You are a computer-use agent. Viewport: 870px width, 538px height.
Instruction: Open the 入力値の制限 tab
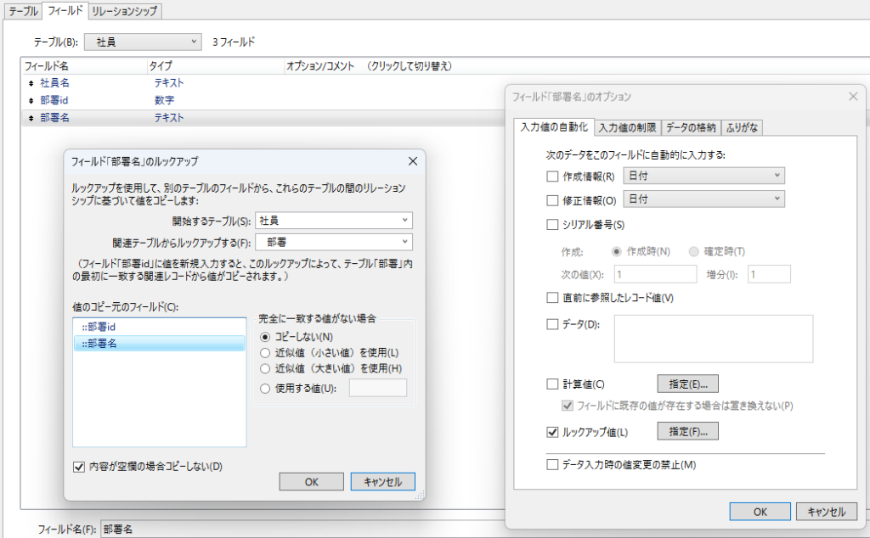[x=626, y=127]
